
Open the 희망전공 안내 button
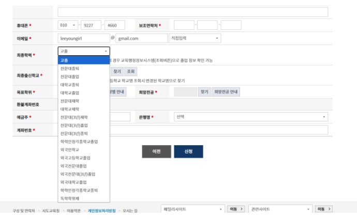[226, 92]
